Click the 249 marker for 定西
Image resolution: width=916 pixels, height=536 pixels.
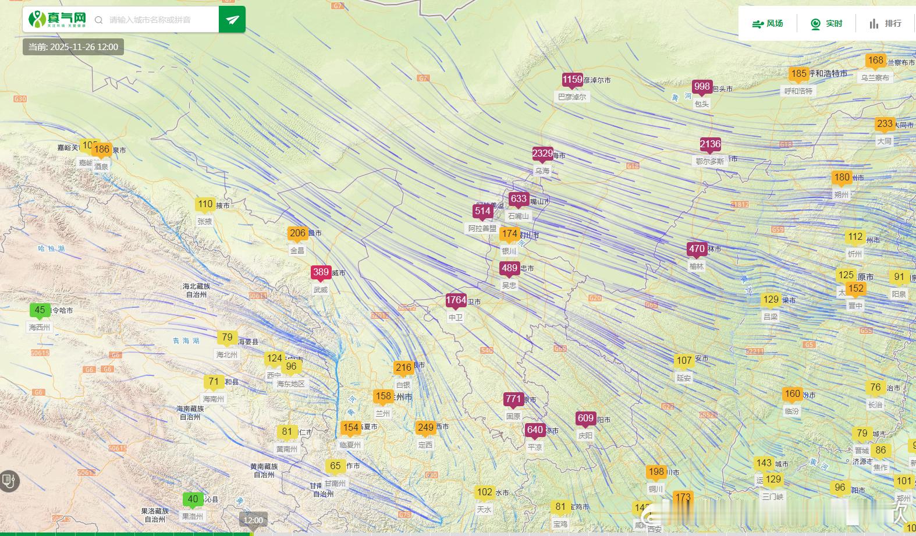point(426,428)
